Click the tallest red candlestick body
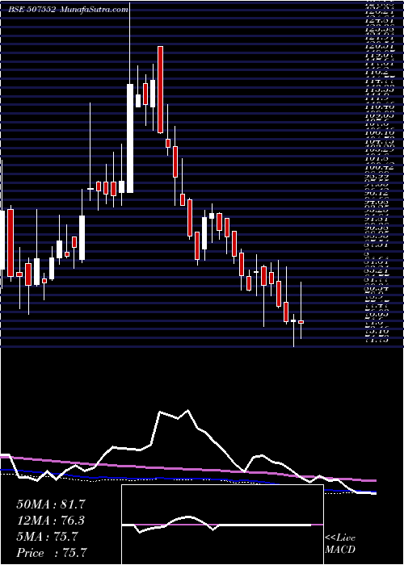The image size is (404, 565). tap(160, 90)
